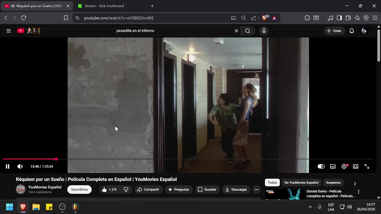This screenshot has height=214, width=381.
Task: Open the Donnie Darko video thumbnail
Action: point(285,194)
